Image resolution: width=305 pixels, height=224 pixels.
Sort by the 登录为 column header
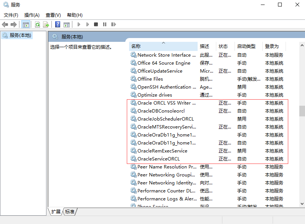point(274,46)
